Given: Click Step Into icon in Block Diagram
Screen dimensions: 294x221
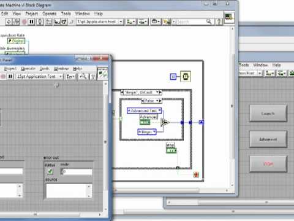Looking at the screenshot, I should (56, 21).
